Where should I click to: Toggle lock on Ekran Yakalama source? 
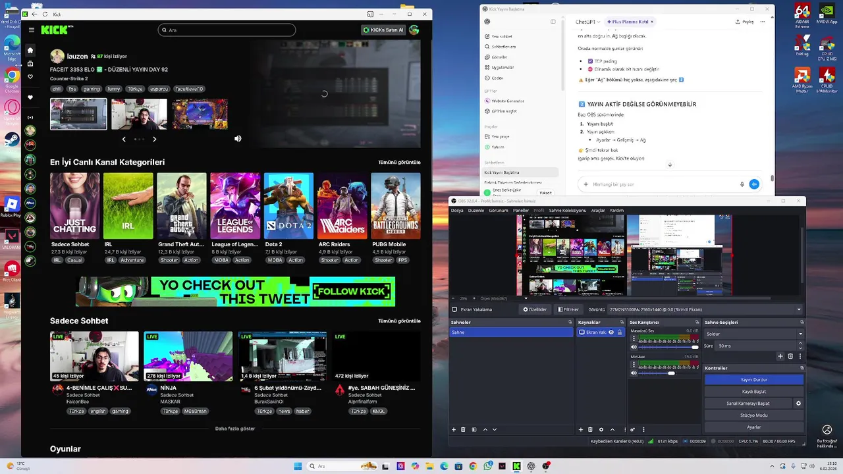(620, 332)
